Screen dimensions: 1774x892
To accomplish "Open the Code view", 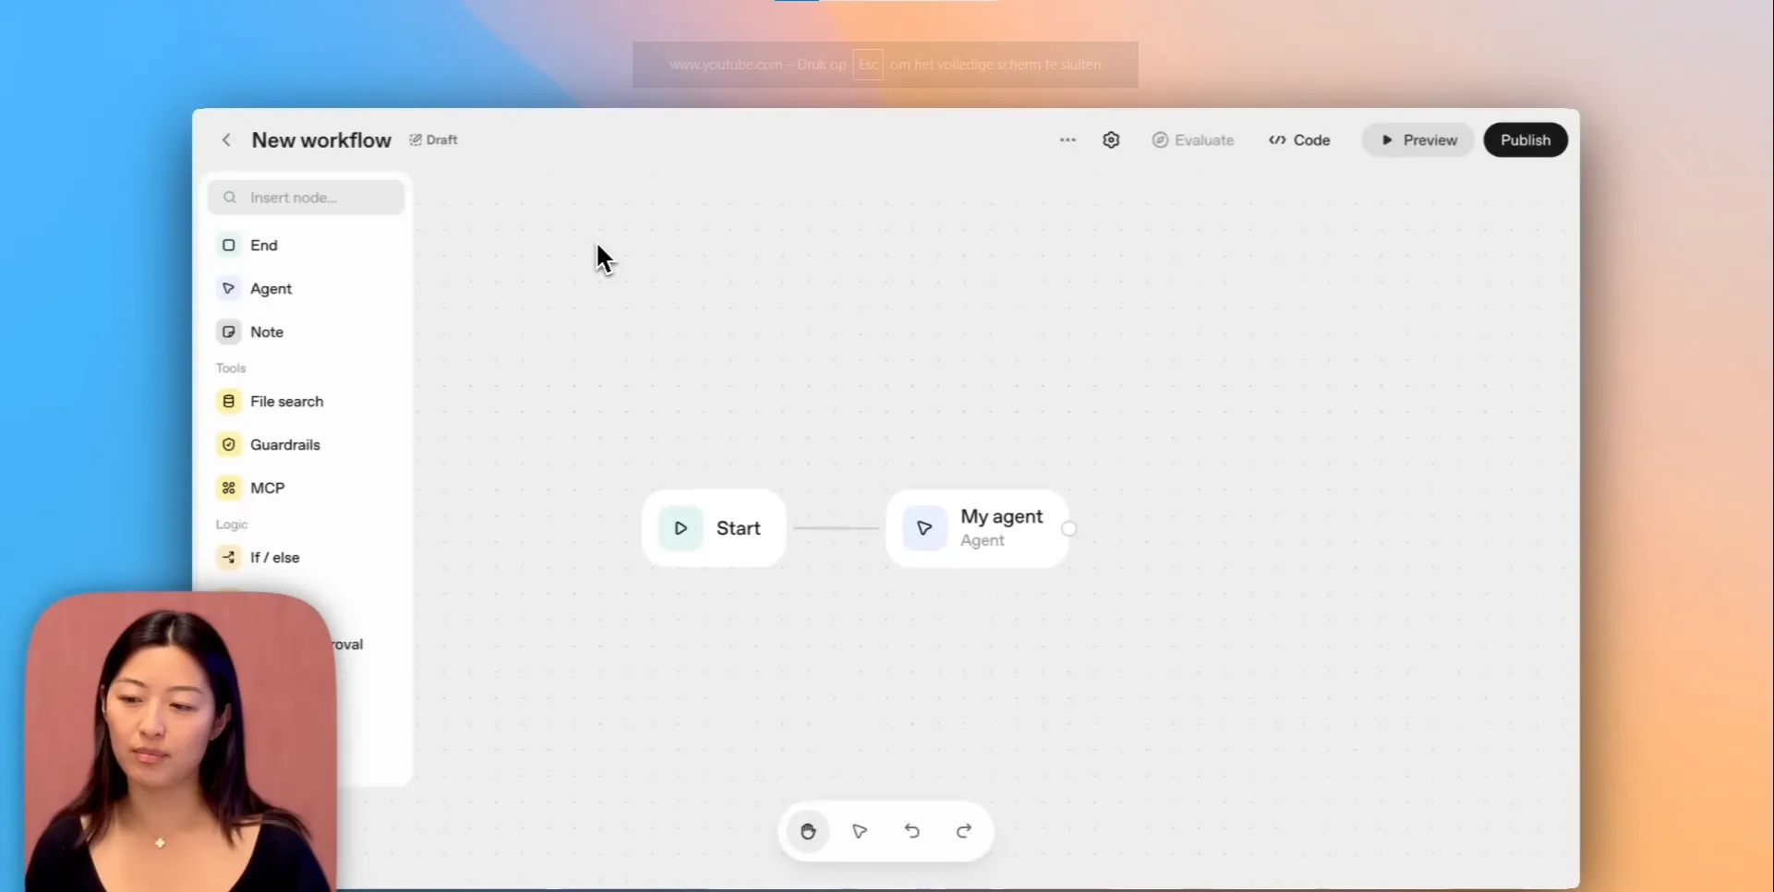I will (x=1299, y=140).
